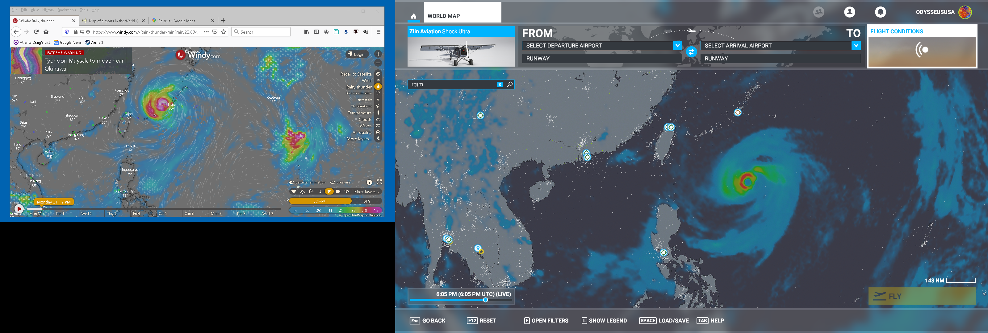Toggle particles animation switch
The height and width of the screenshot is (333, 988).
[292, 183]
